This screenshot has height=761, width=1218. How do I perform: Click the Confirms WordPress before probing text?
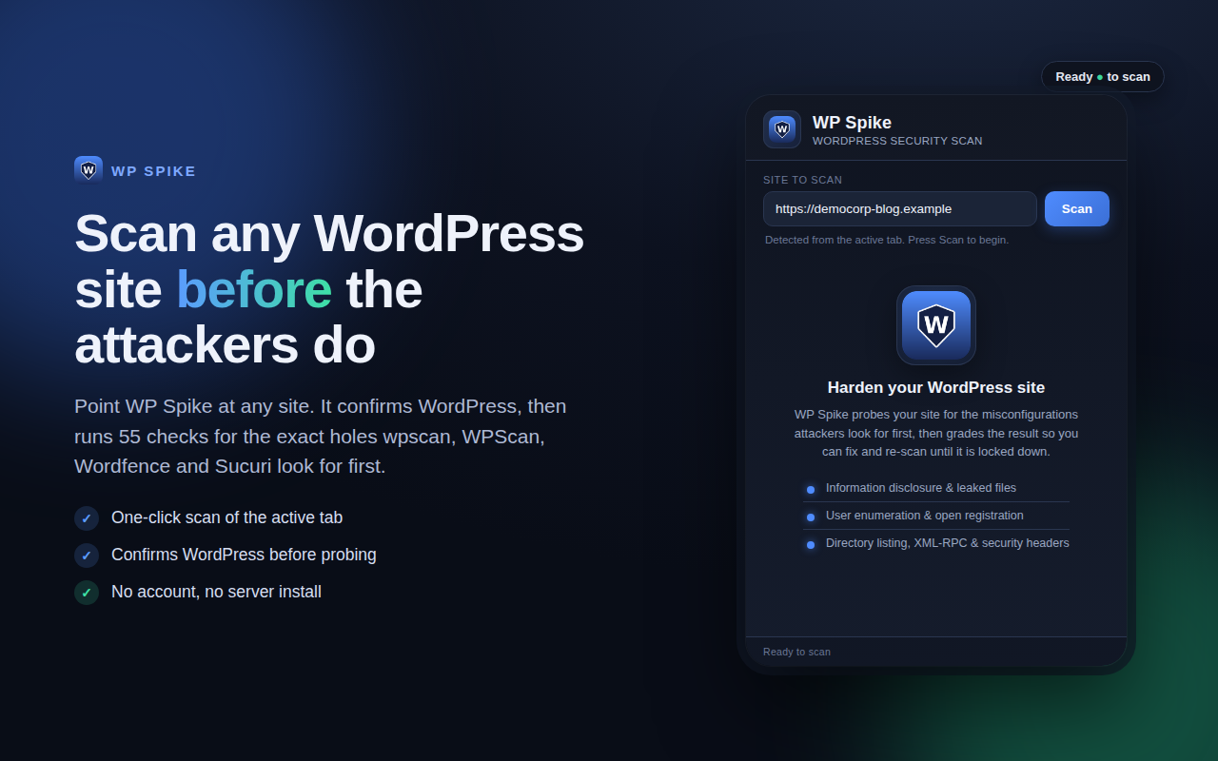[244, 555]
